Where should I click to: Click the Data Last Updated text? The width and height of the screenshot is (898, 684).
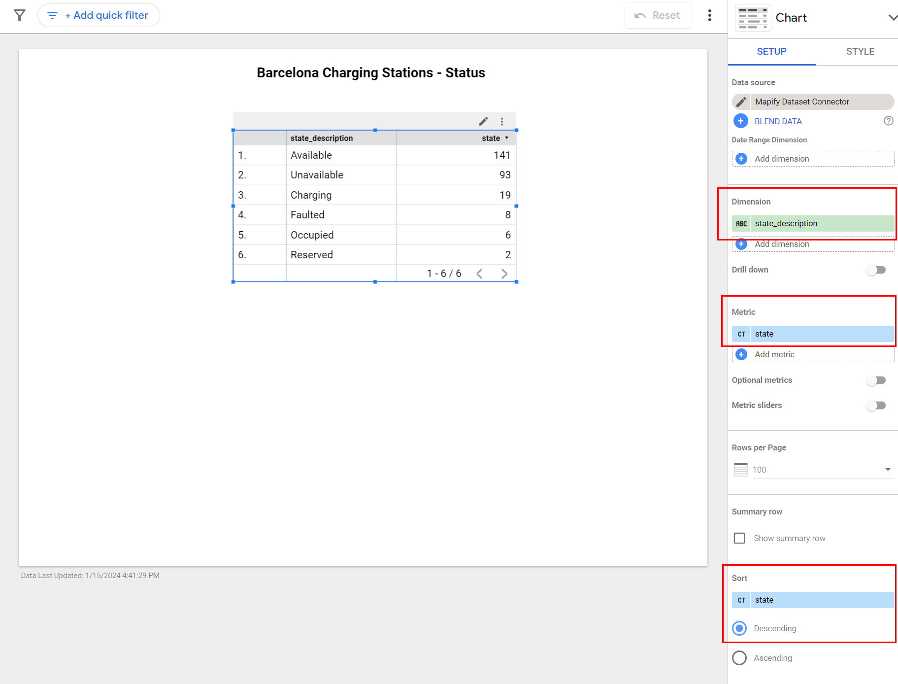point(90,576)
